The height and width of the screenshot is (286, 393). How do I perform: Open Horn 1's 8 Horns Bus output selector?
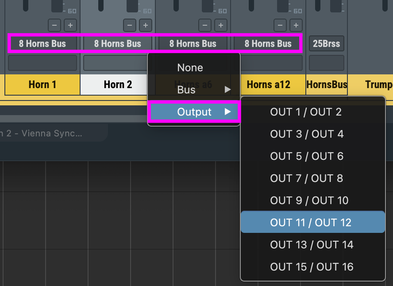pos(42,43)
